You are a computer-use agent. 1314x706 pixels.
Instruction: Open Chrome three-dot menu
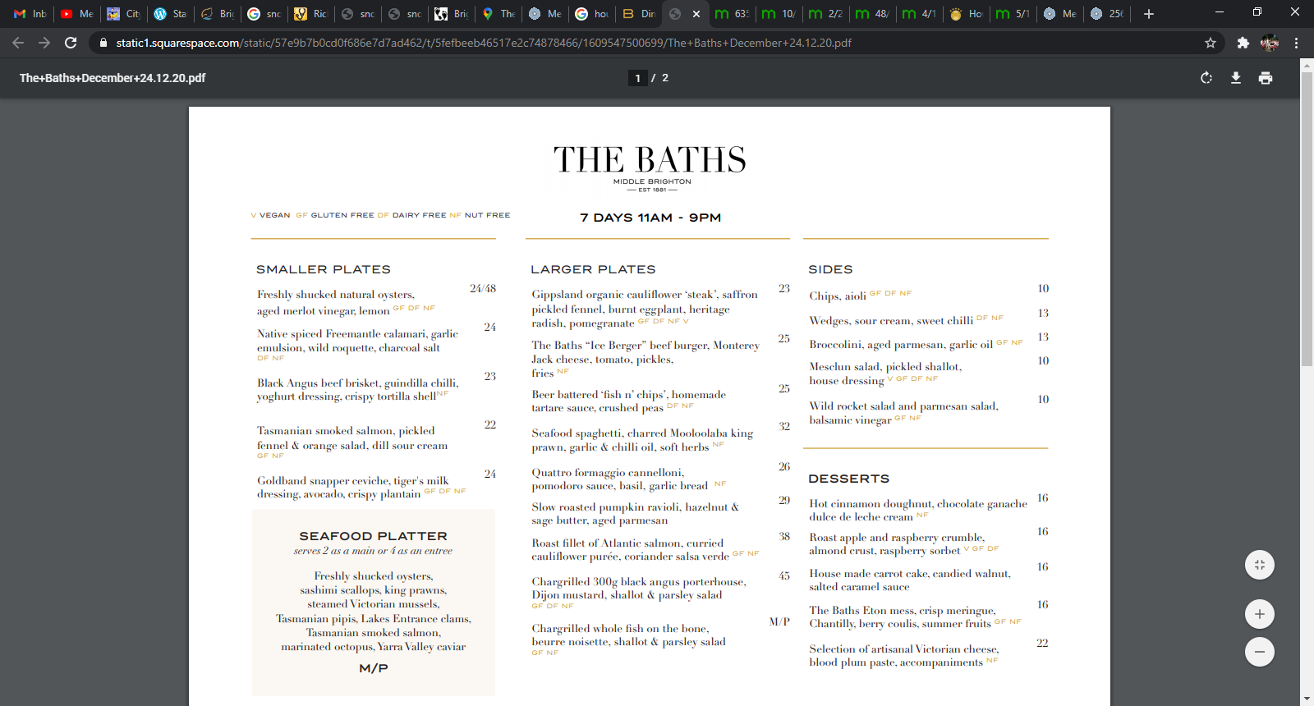pyautogui.click(x=1296, y=43)
